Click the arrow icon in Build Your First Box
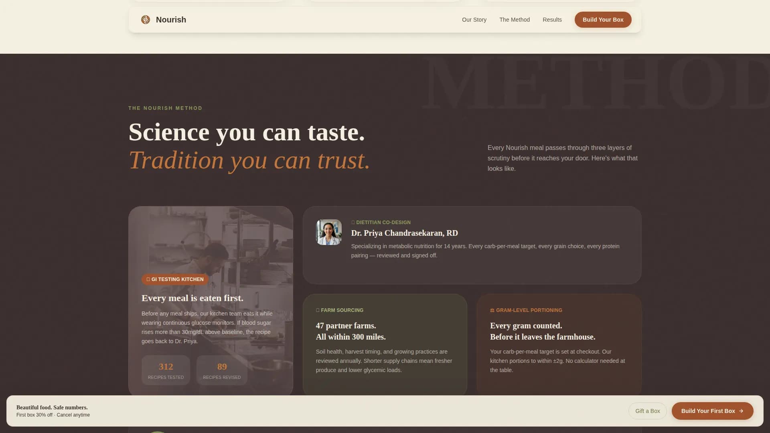 point(741,411)
